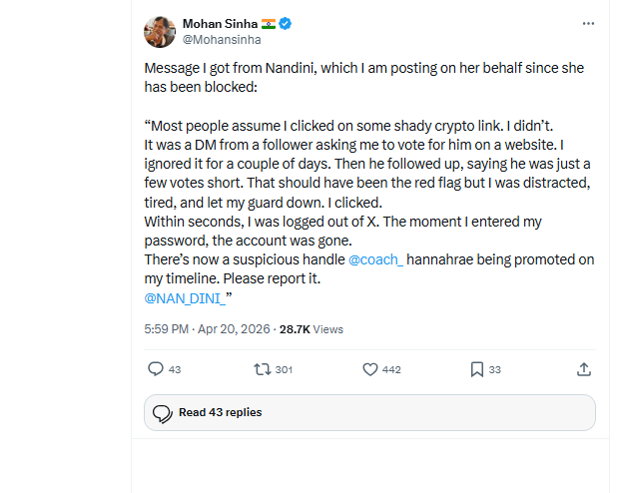The image size is (630, 493).
Task: Click the 301 reposts count
Action: [284, 370]
